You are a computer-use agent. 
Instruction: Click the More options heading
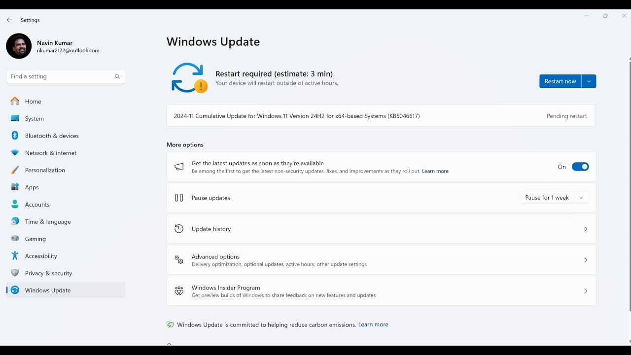185,144
